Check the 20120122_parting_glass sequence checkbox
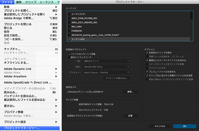The height and width of the screenshot is (131, 199). point(69,35)
